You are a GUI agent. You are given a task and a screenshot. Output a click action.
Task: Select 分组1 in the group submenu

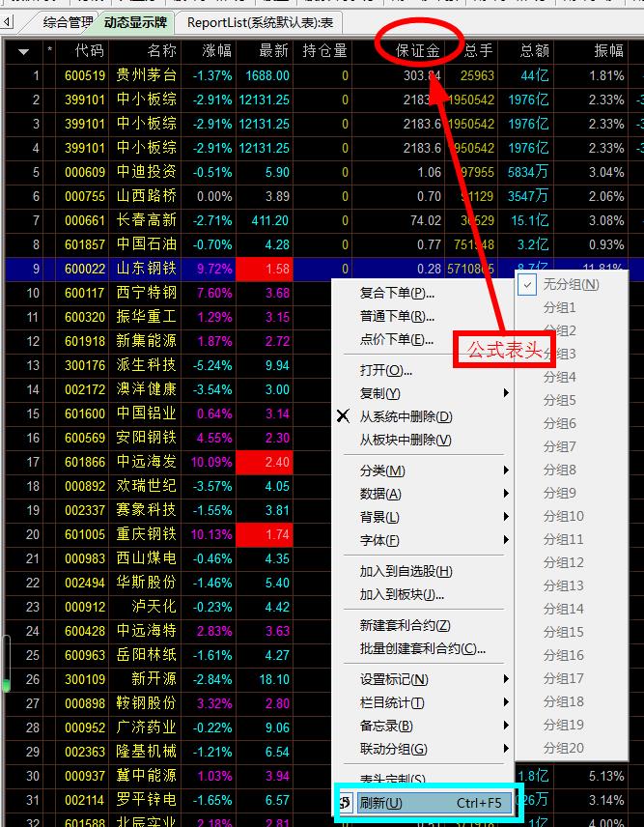tap(559, 307)
